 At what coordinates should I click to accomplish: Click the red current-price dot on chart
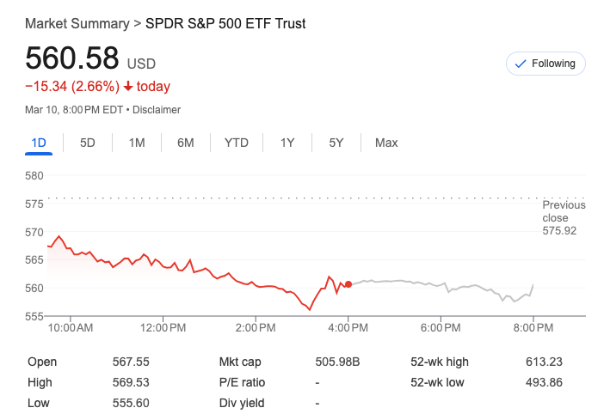click(348, 284)
